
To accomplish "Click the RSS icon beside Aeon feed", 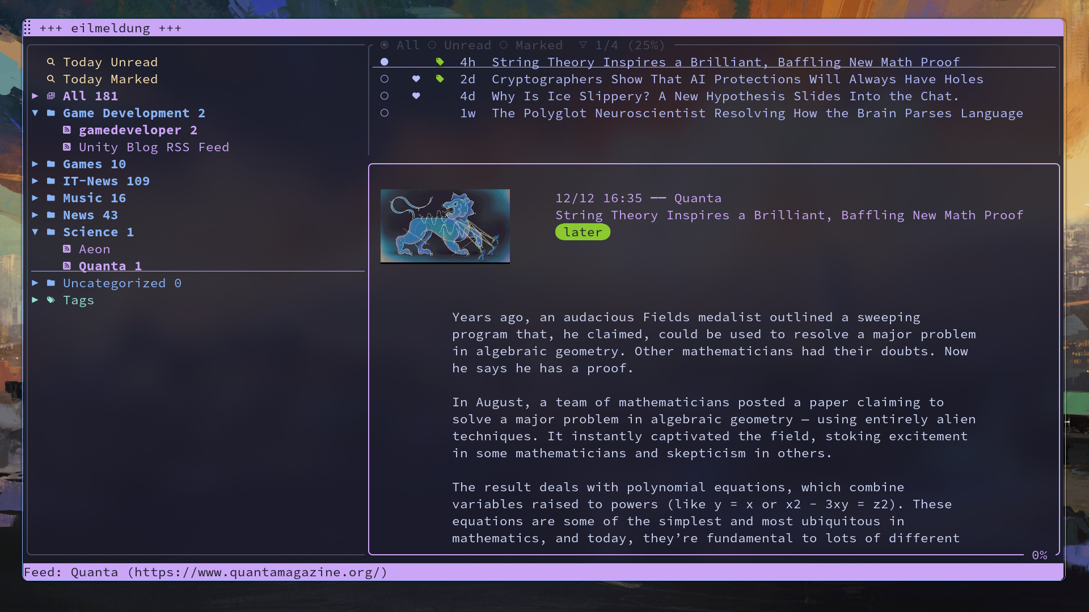I will click(67, 249).
